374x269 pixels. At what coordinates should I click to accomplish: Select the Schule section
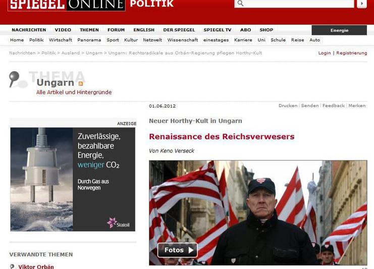pos(278,40)
